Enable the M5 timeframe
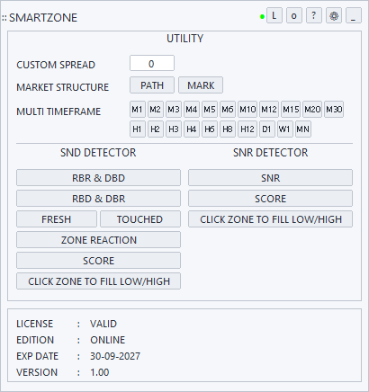369x392 pixels. click(x=210, y=110)
